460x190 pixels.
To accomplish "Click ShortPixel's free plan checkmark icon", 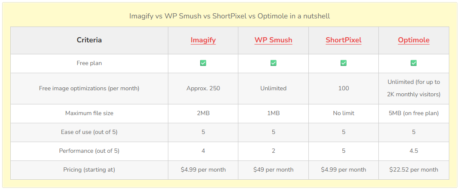I will (344, 63).
